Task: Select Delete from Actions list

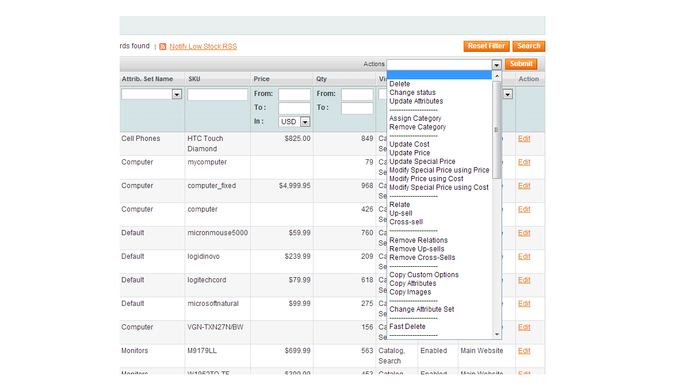Action: point(400,84)
